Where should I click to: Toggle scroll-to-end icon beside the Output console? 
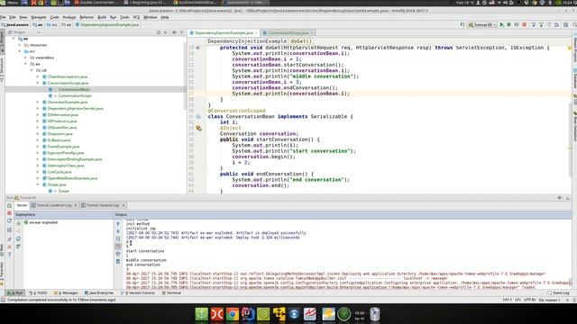pos(118,246)
